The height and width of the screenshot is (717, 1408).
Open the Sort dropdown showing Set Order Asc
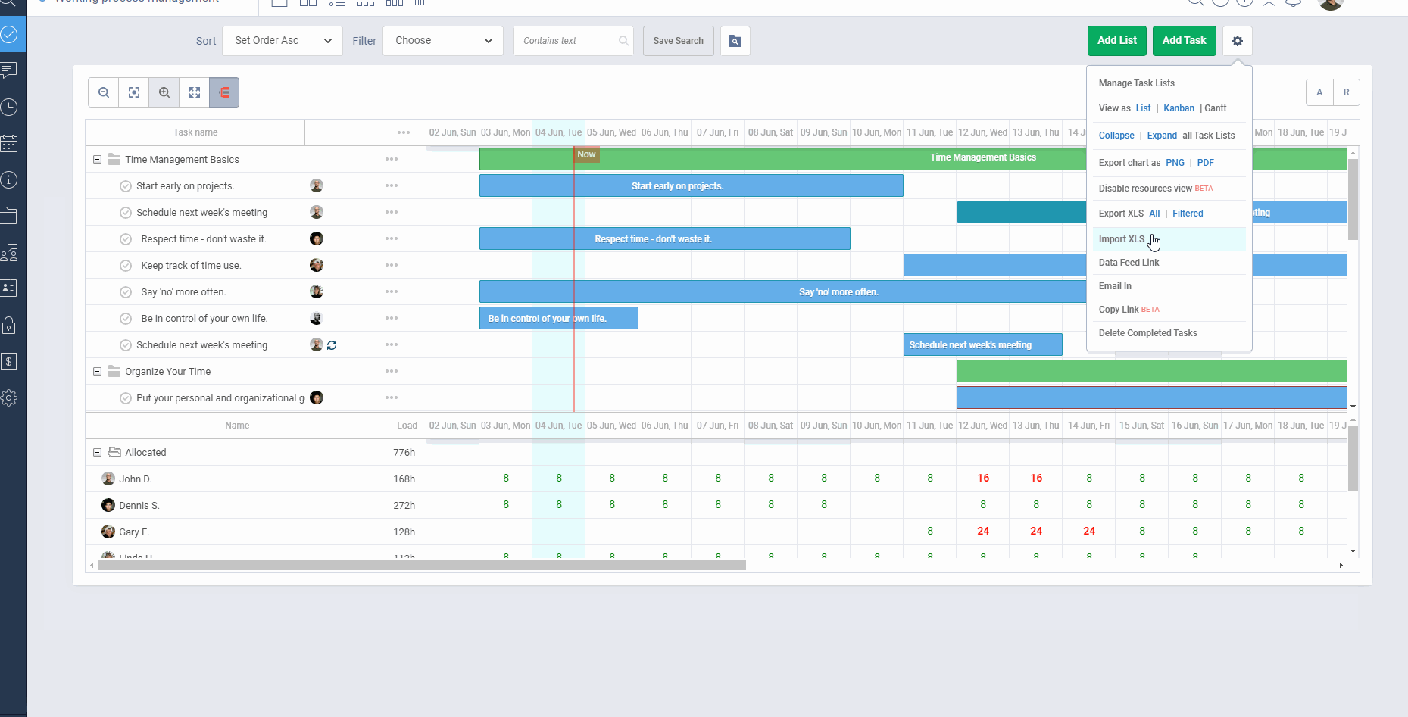[282, 40]
